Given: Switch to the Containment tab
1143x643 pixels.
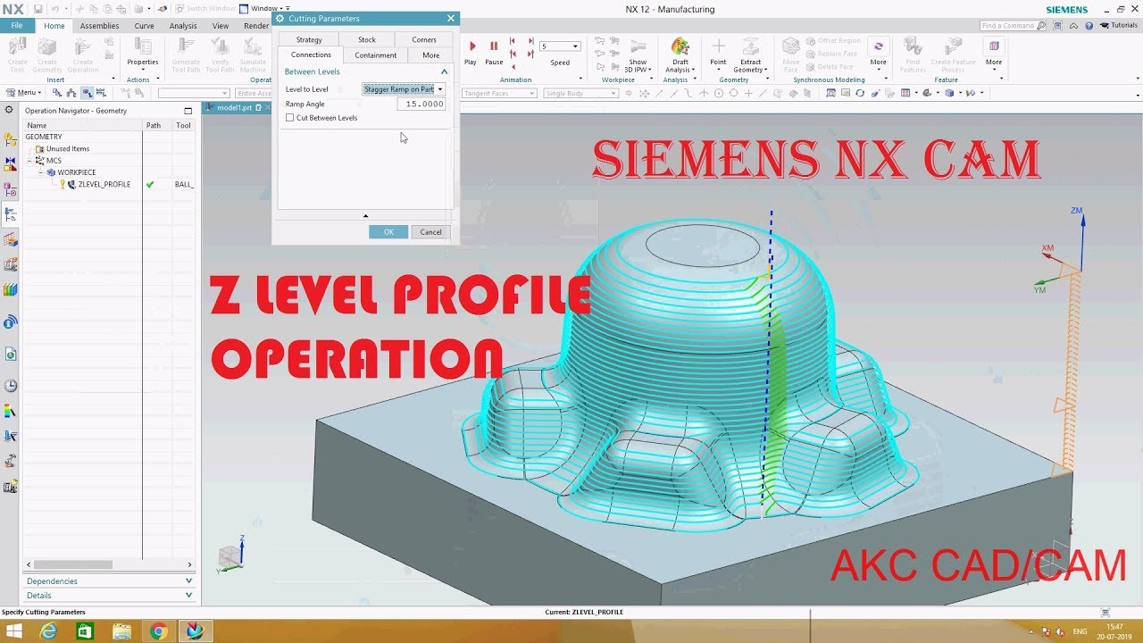Looking at the screenshot, I should [375, 54].
